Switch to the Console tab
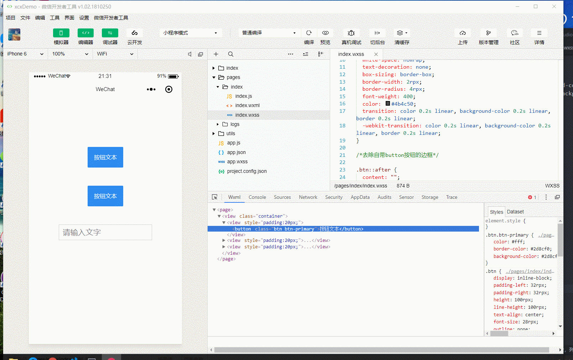The image size is (573, 360). point(257,197)
